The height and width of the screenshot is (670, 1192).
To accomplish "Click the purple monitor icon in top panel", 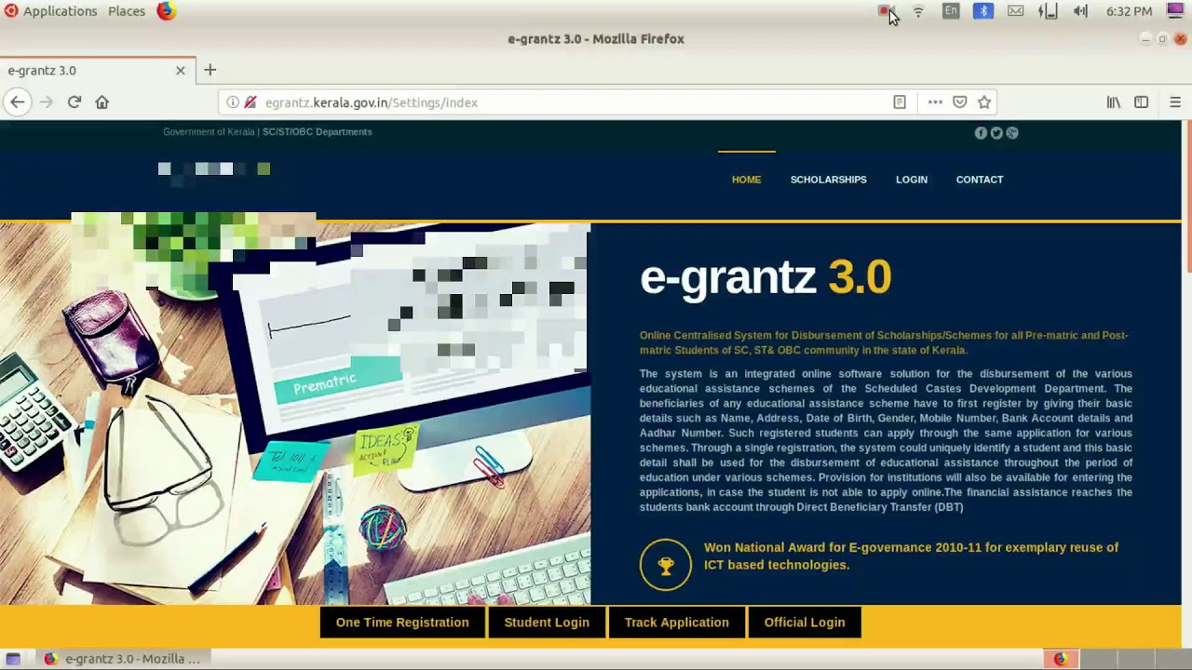I will coord(1175,11).
